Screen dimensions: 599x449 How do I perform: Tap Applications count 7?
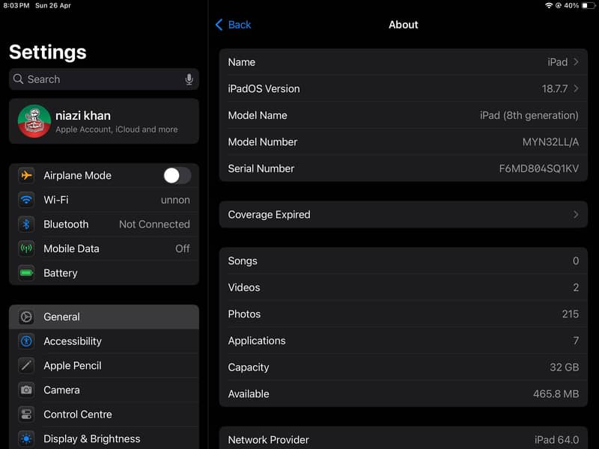pyautogui.click(x=576, y=340)
